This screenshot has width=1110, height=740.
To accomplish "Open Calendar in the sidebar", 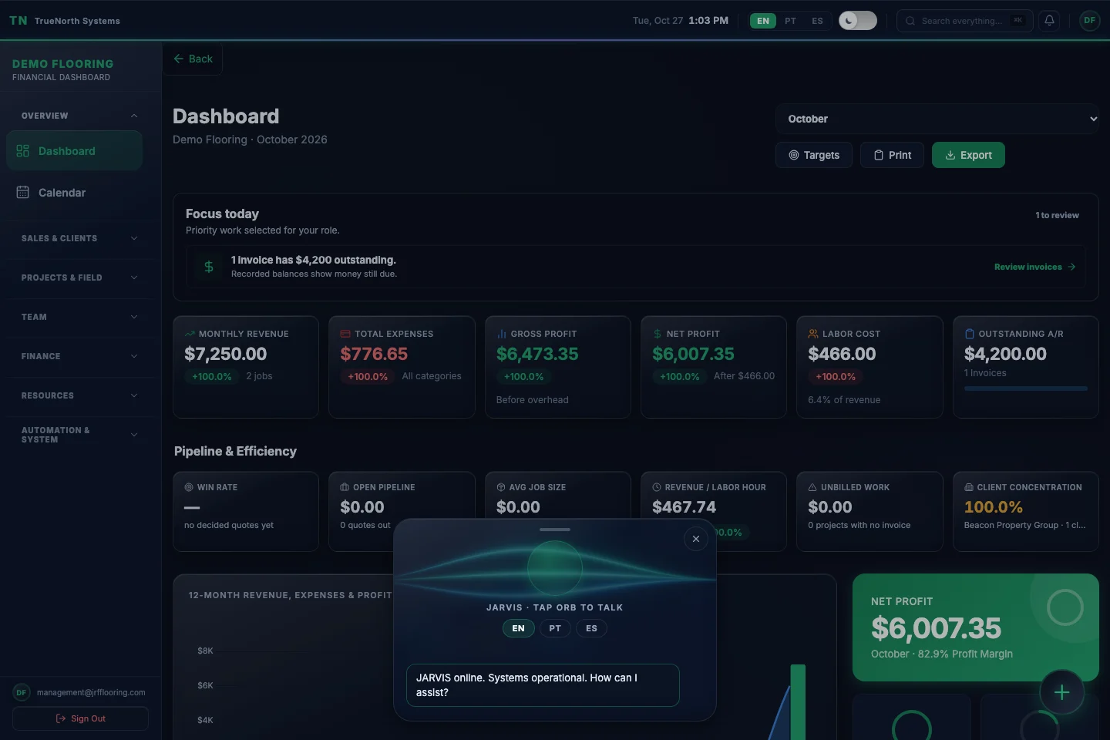I will click(75, 193).
